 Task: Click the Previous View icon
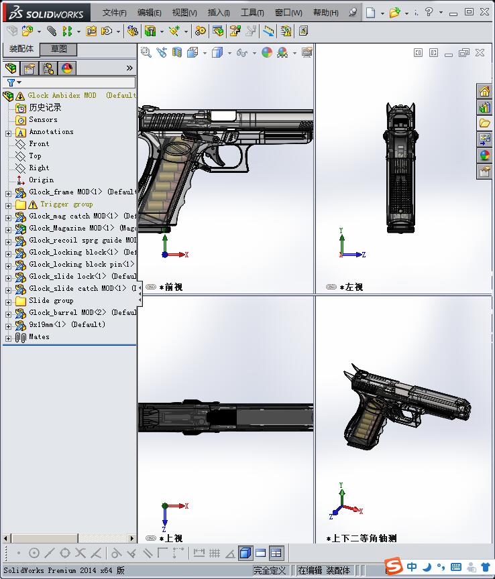pyautogui.click(x=162, y=52)
